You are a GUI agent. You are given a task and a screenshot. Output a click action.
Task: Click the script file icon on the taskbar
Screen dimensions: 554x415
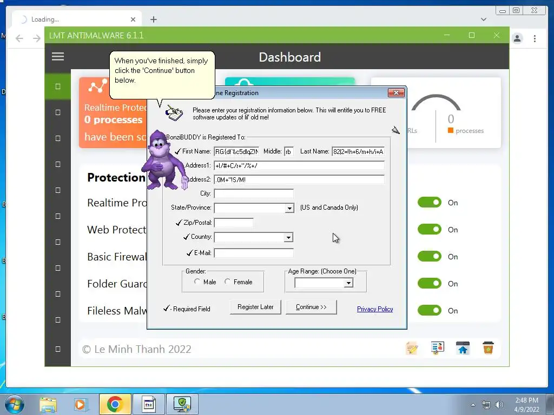coord(148,404)
